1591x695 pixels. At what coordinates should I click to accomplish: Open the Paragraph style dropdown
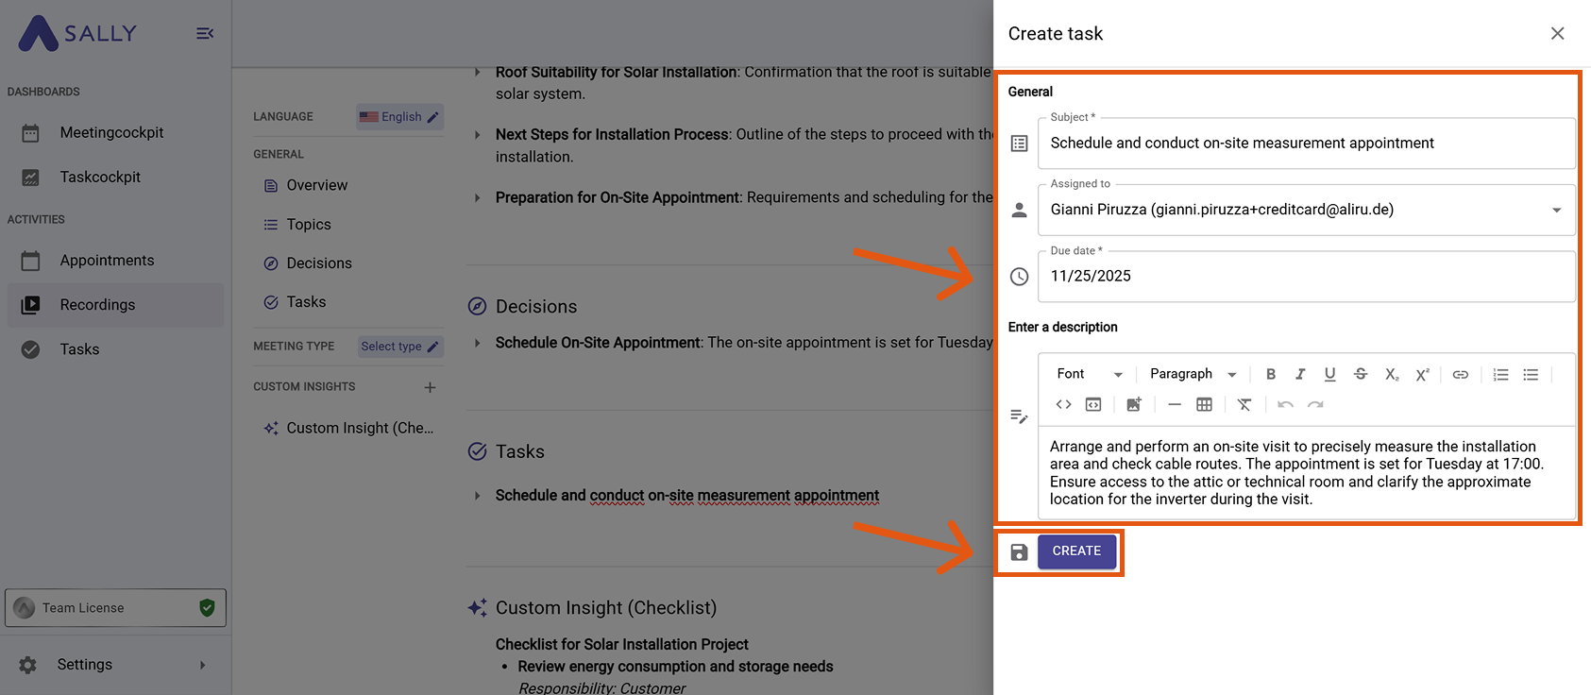point(1193,374)
